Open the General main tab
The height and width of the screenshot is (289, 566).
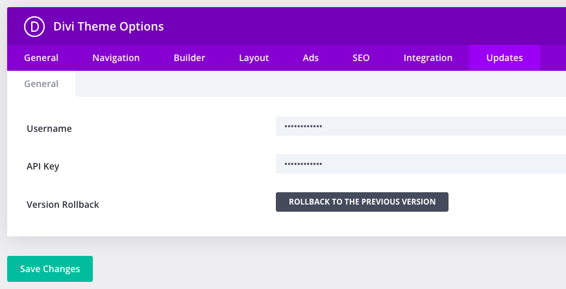click(41, 58)
